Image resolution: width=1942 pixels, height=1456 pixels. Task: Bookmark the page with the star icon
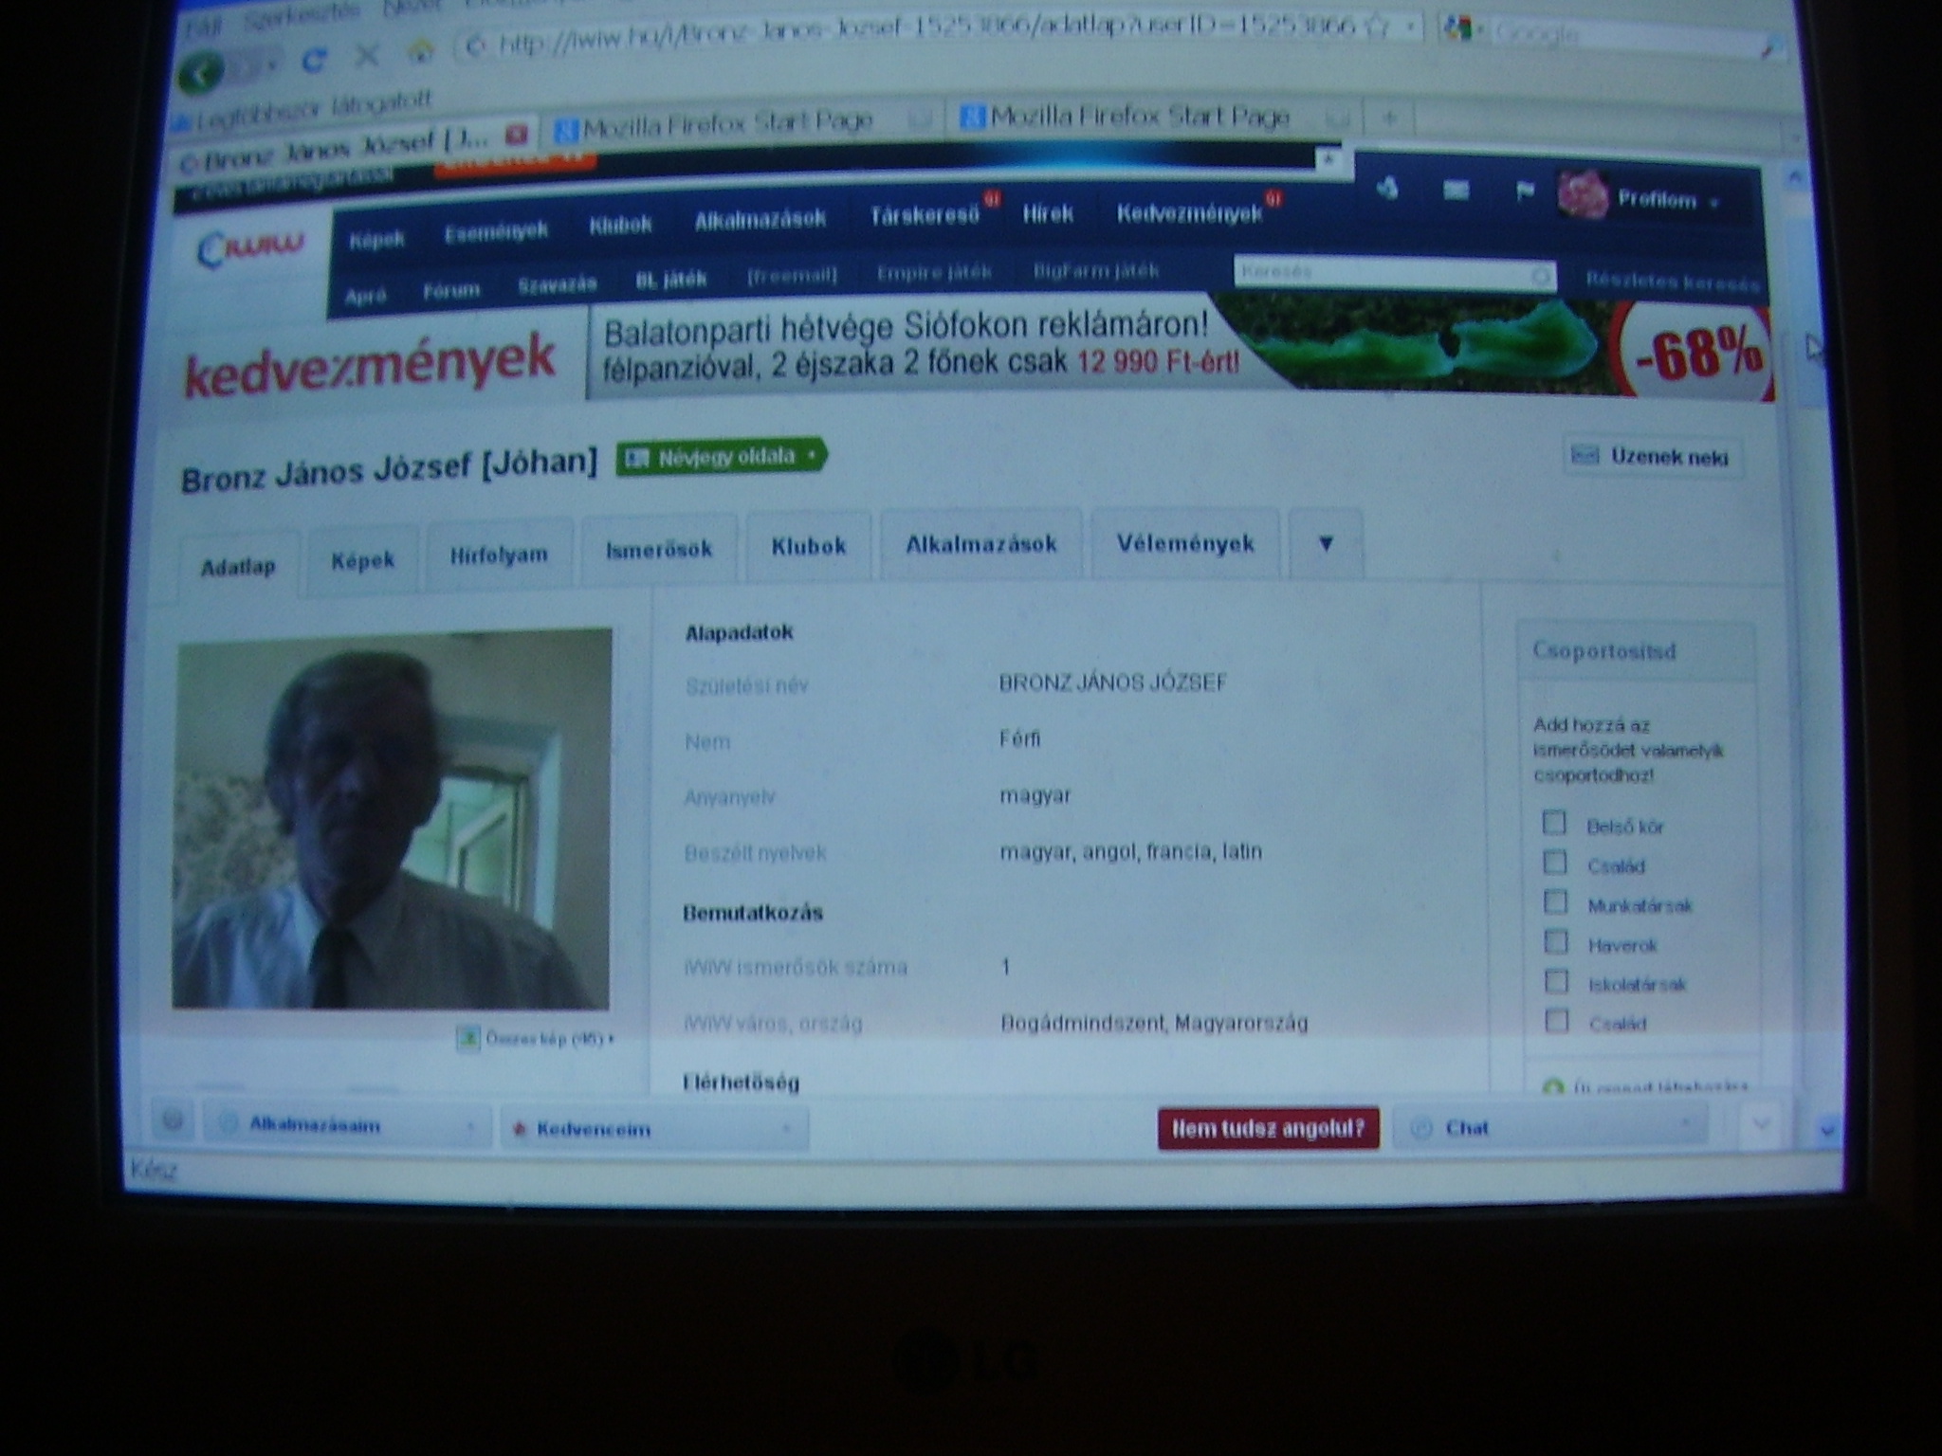(x=1377, y=27)
